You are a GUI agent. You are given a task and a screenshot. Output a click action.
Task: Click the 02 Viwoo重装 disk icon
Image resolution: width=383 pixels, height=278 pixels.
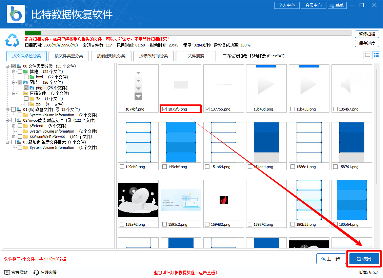[x=19, y=120]
